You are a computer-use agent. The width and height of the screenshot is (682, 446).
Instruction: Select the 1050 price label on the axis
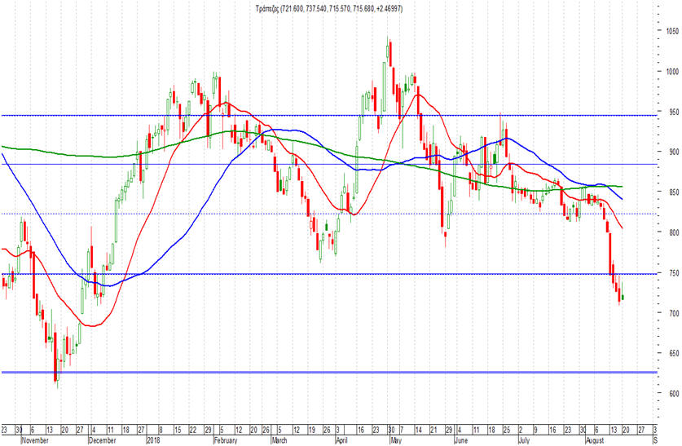672,31
